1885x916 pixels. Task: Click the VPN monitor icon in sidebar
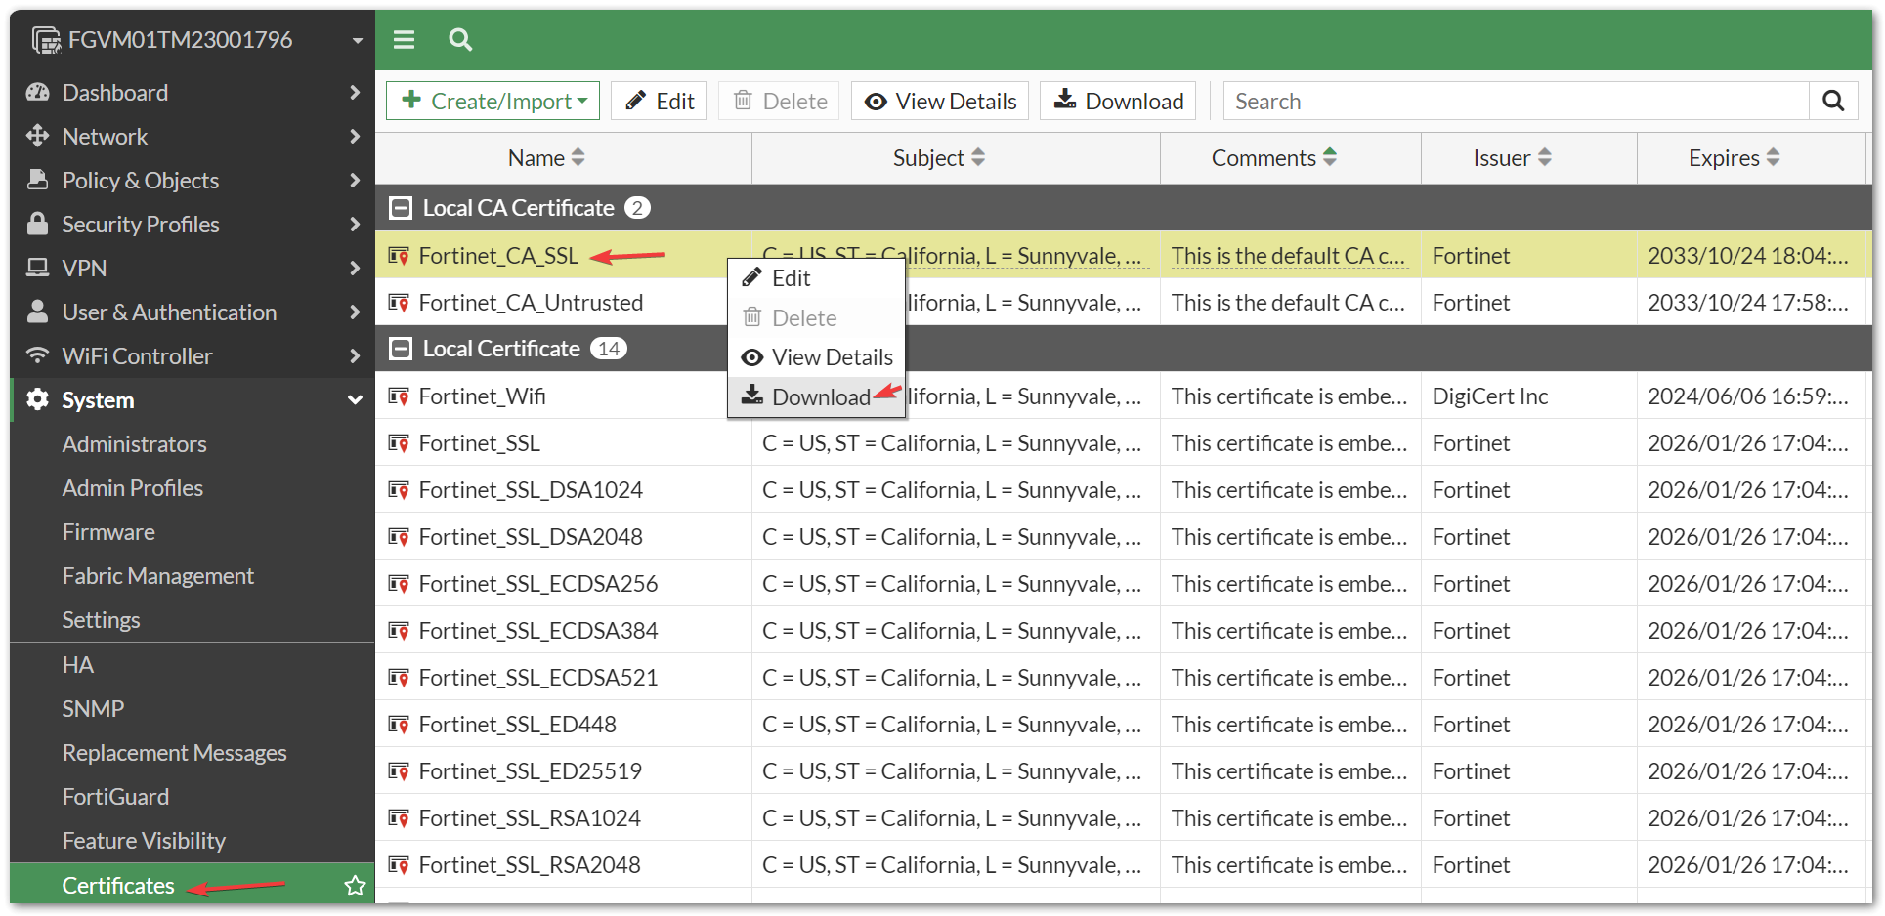tap(38, 268)
